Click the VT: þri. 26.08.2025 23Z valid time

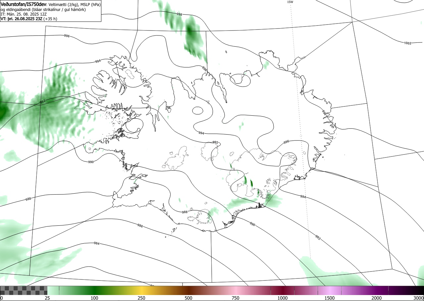21,19
